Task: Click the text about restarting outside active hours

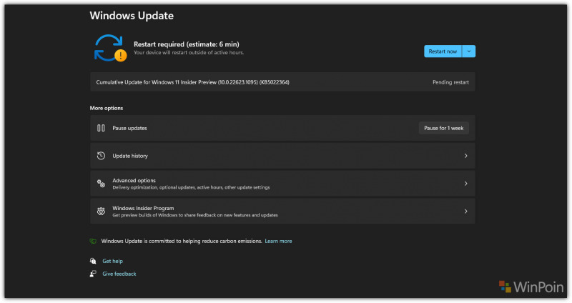Action: (189, 52)
